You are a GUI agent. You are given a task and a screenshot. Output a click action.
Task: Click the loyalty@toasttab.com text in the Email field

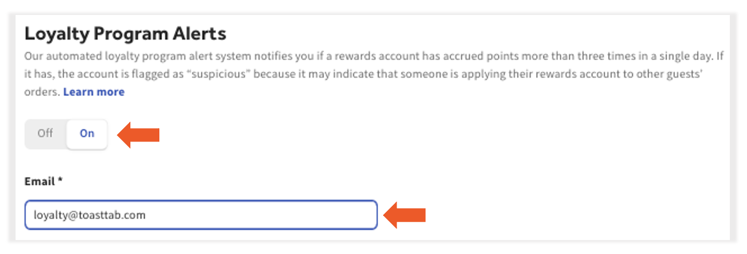click(90, 215)
